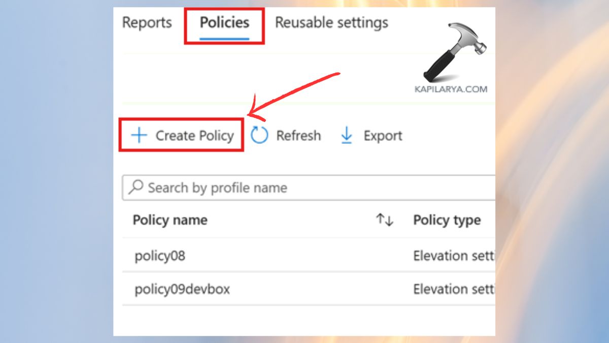The height and width of the screenshot is (343, 609).
Task: Switch to the Reports tab
Action: [147, 22]
